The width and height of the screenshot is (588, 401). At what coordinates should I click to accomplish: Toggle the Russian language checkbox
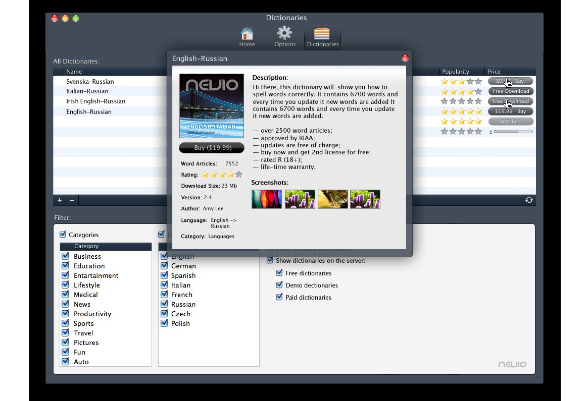pos(164,304)
